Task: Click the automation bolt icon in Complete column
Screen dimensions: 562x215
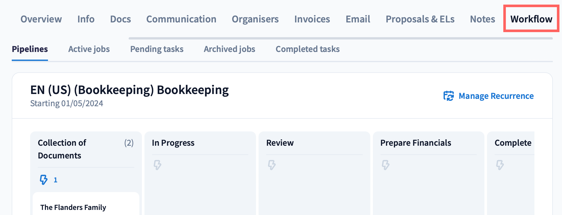Action: click(500, 165)
